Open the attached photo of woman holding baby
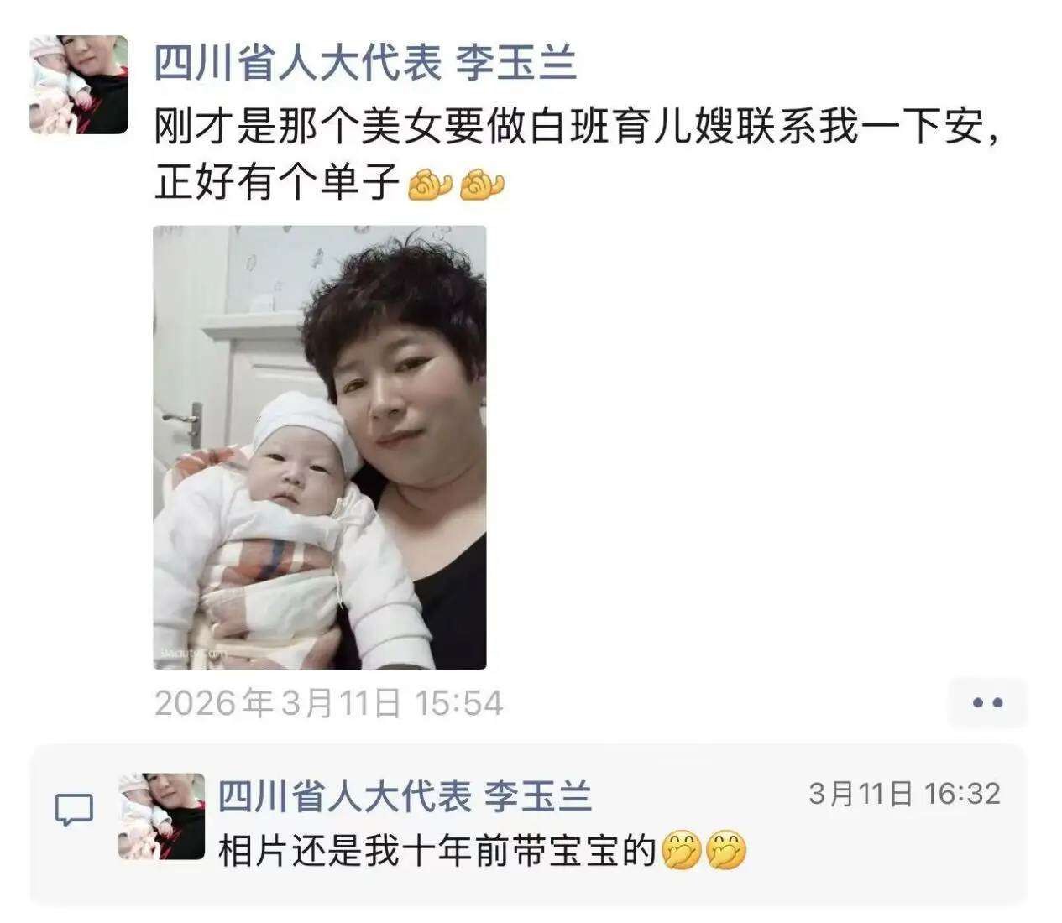Screen dimensions: 1062x923 click(x=320, y=447)
